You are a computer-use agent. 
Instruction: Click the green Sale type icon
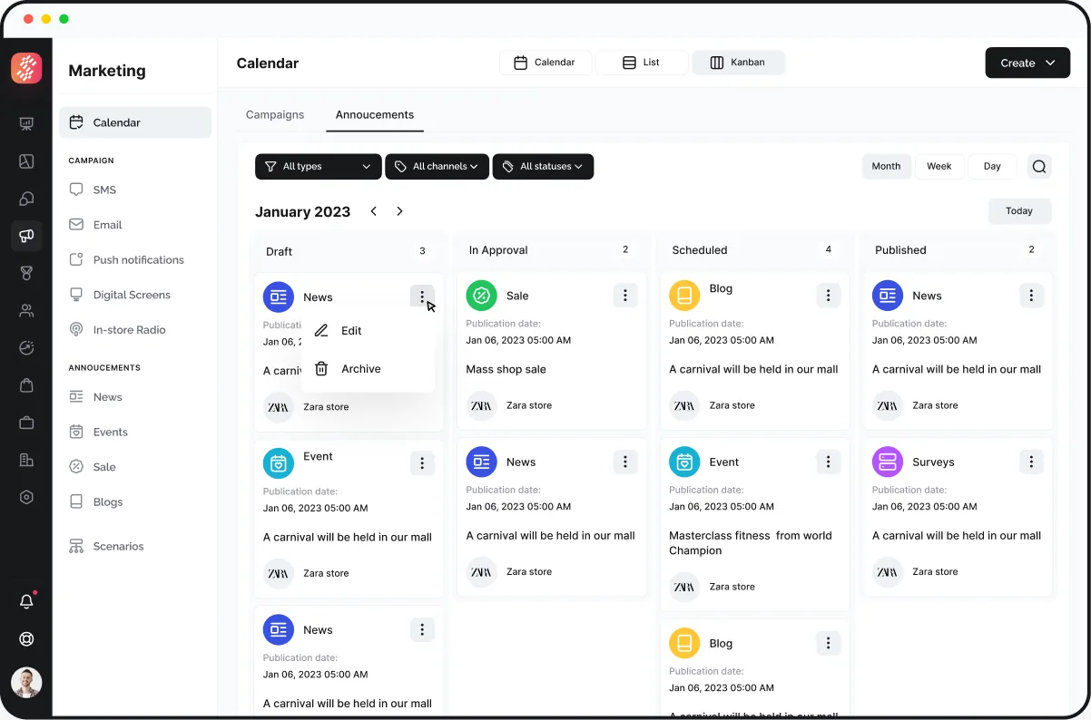[x=482, y=296]
